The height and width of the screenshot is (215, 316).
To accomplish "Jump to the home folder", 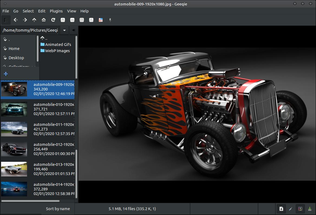I will point(44,20).
